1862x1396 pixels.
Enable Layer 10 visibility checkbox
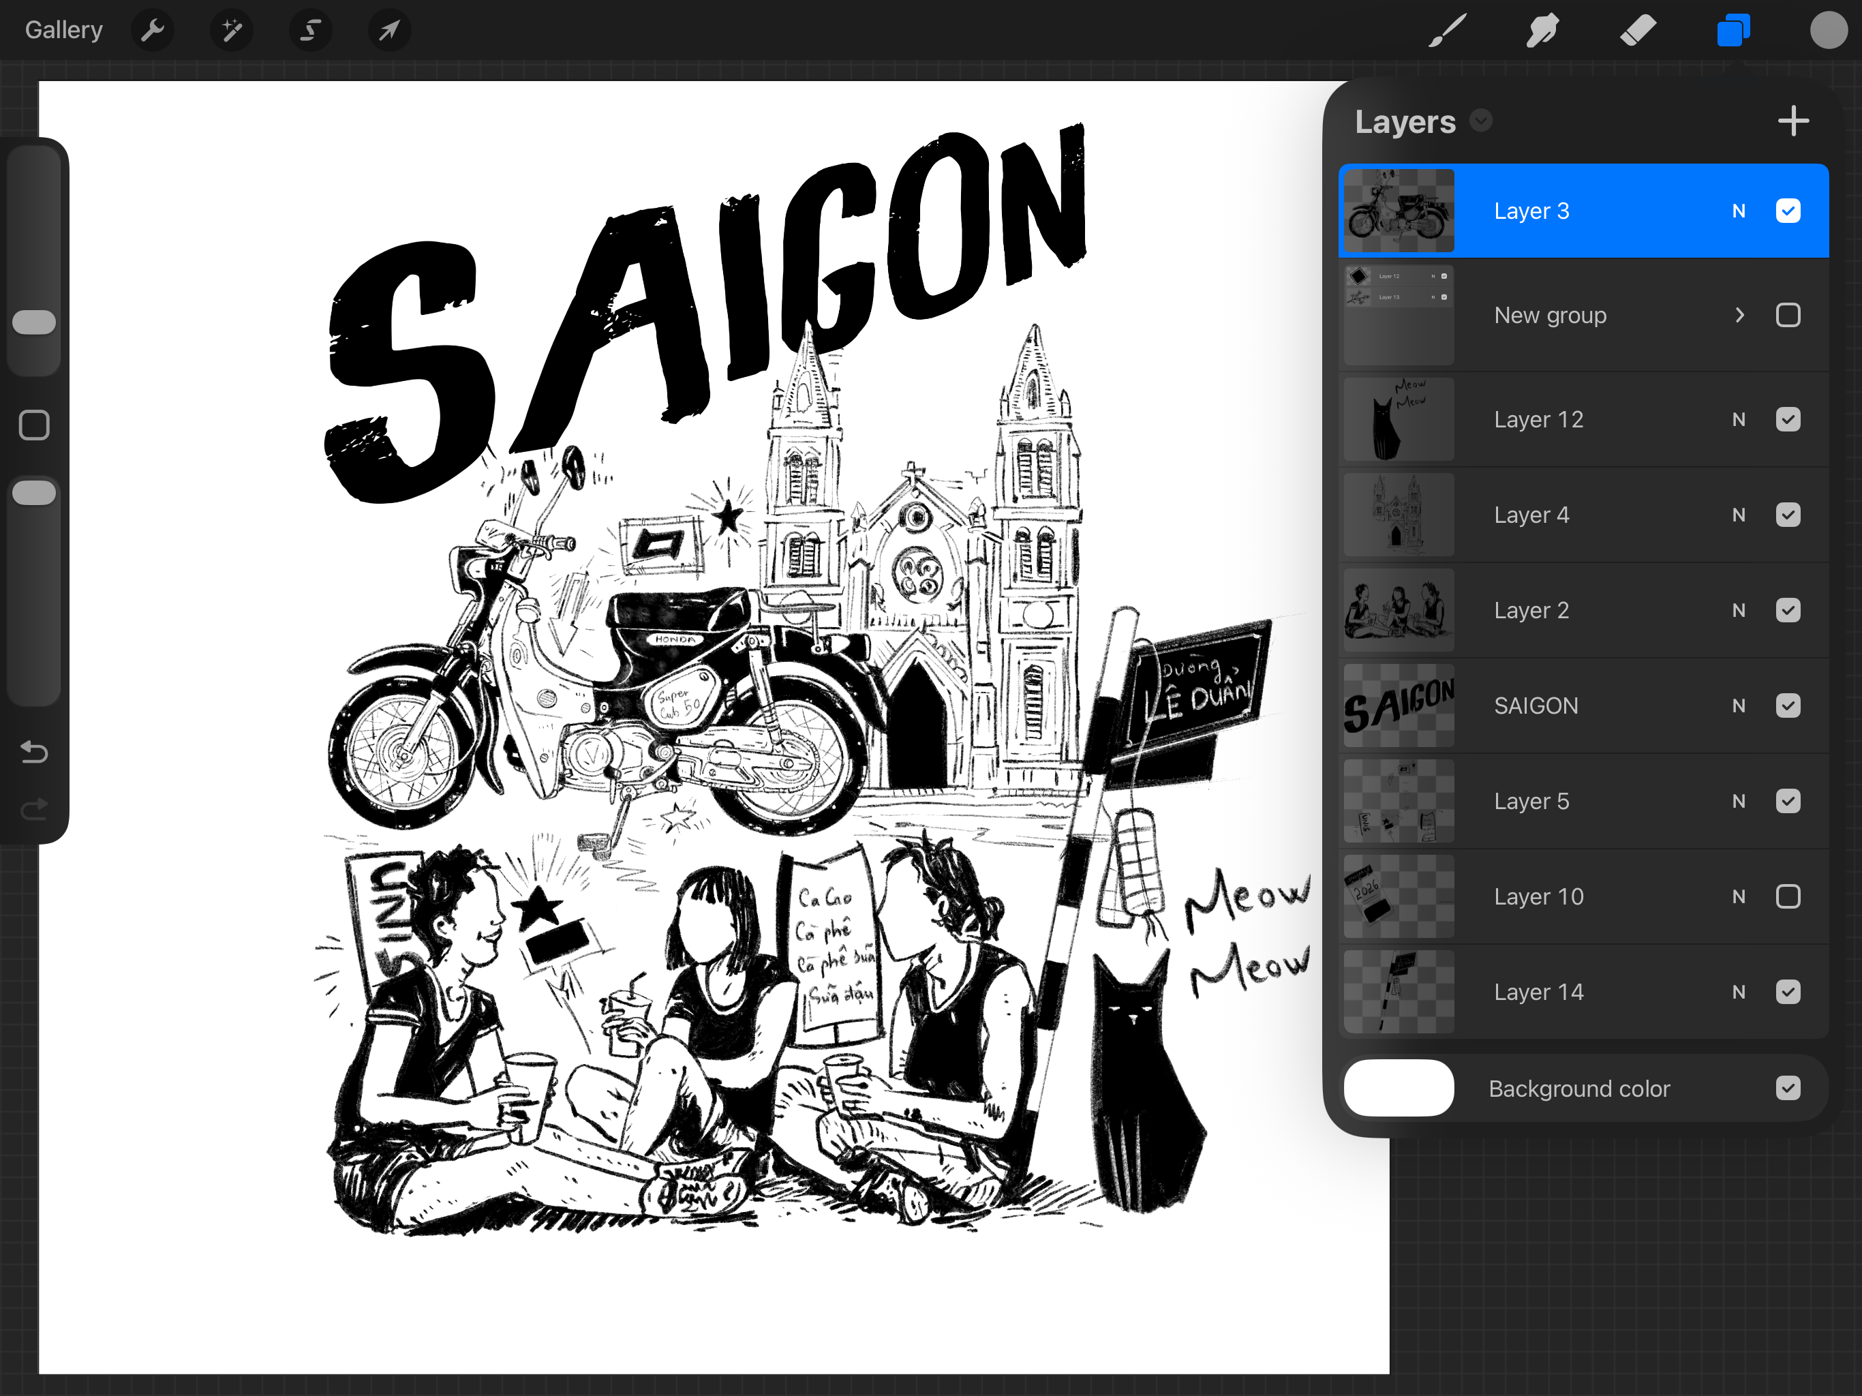1788,897
